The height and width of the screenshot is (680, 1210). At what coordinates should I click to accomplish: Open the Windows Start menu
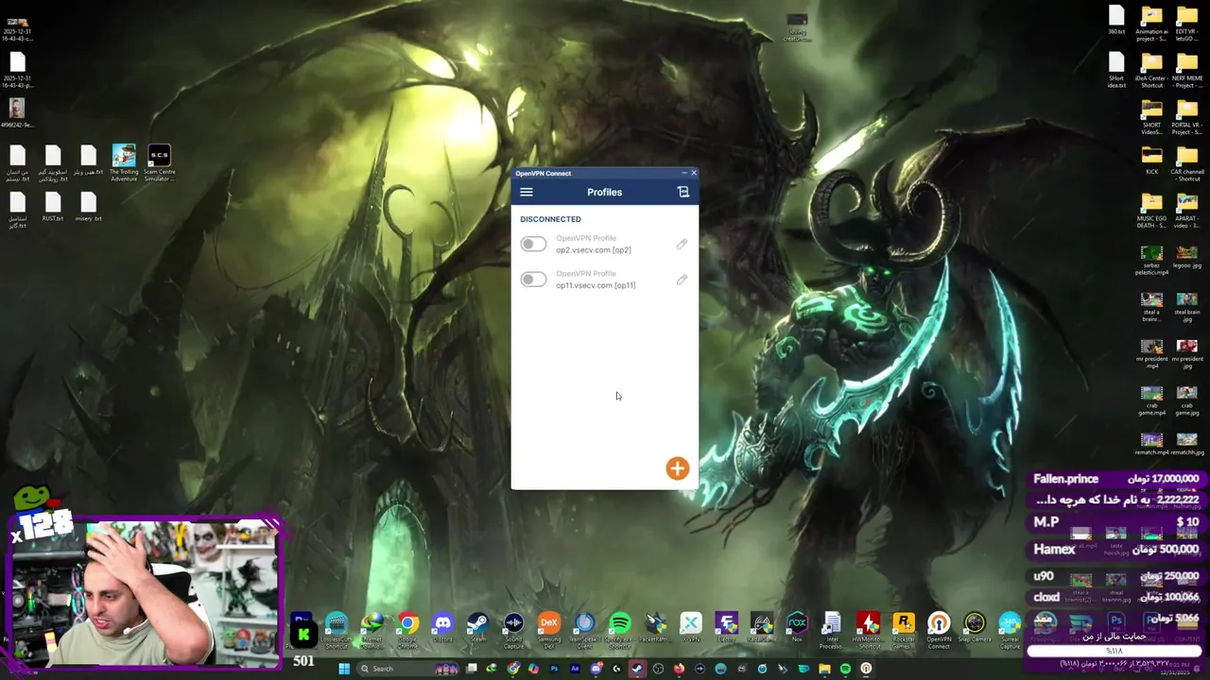point(344,669)
